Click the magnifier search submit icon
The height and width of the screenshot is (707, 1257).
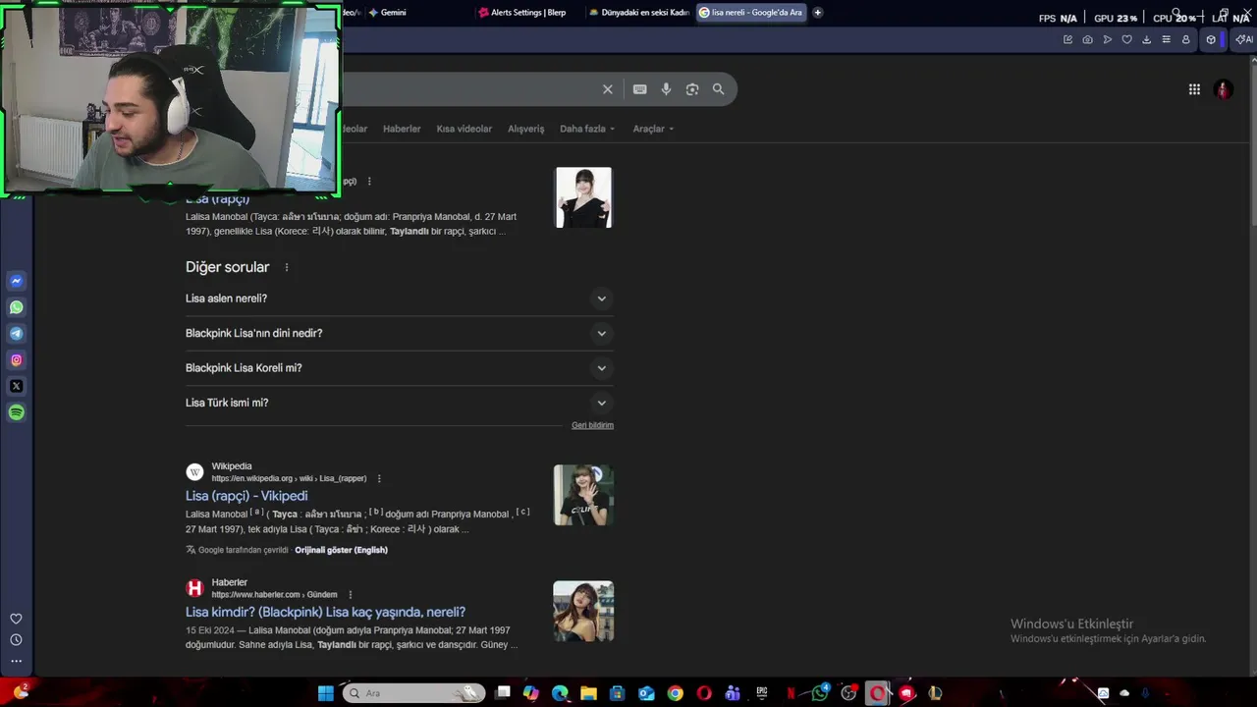click(x=718, y=89)
